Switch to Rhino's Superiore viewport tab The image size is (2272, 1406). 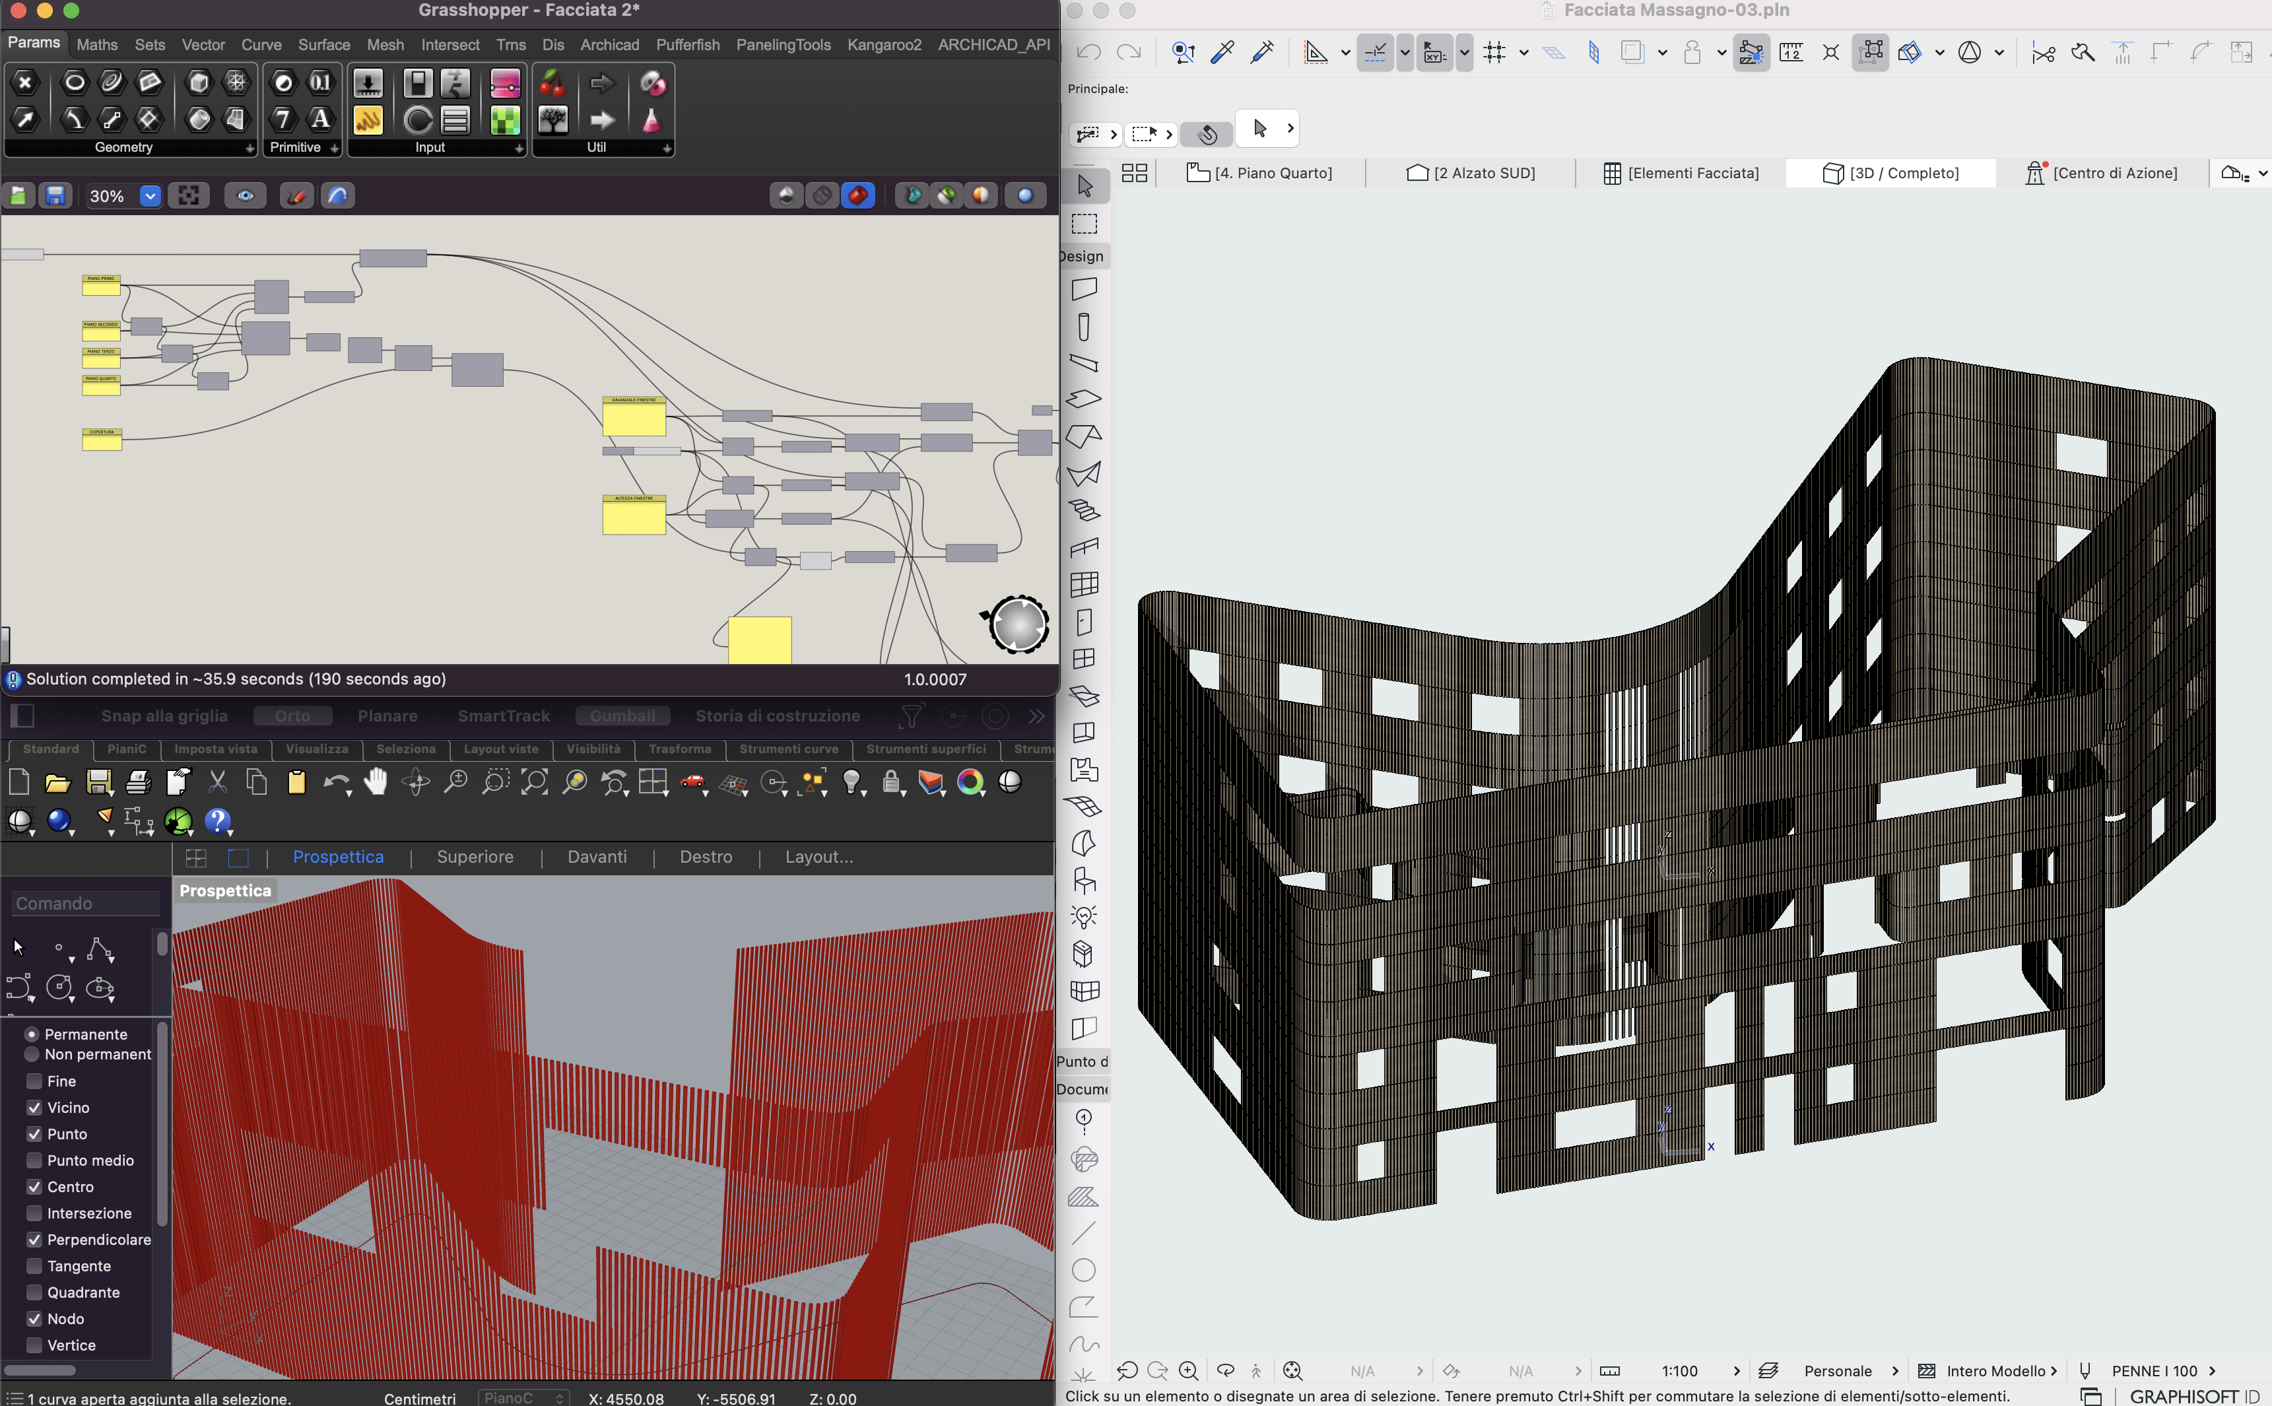coord(475,856)
